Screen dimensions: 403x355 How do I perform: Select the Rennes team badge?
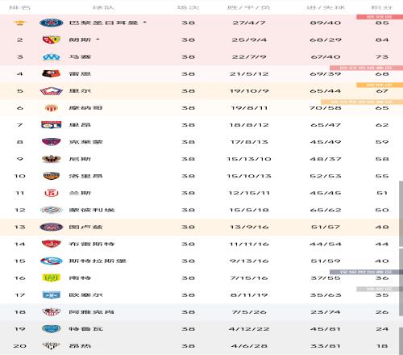tap(52, 73)
